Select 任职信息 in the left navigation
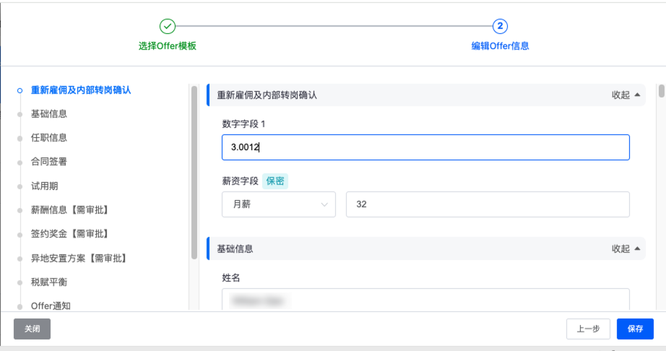 click(49, 137)
